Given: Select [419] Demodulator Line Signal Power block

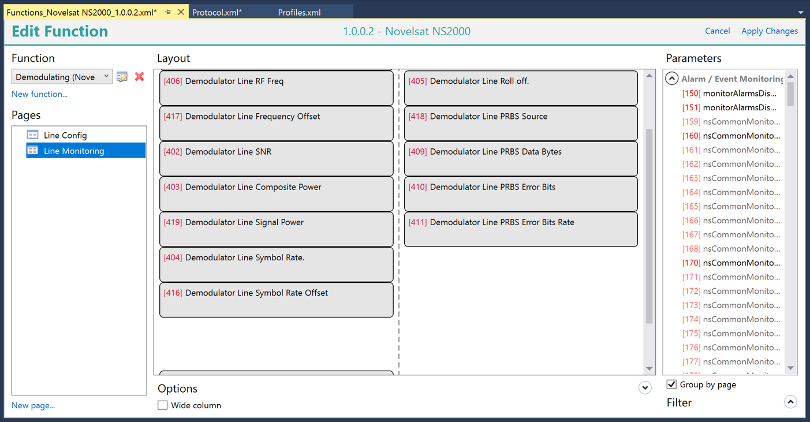Looking at the screenshot, I should tap(277, 229).
